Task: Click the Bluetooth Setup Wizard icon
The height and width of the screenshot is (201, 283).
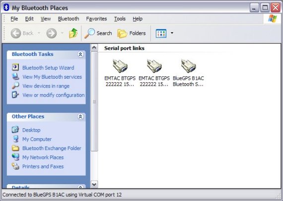Action: pyautogui.click(x=15, y=67)
